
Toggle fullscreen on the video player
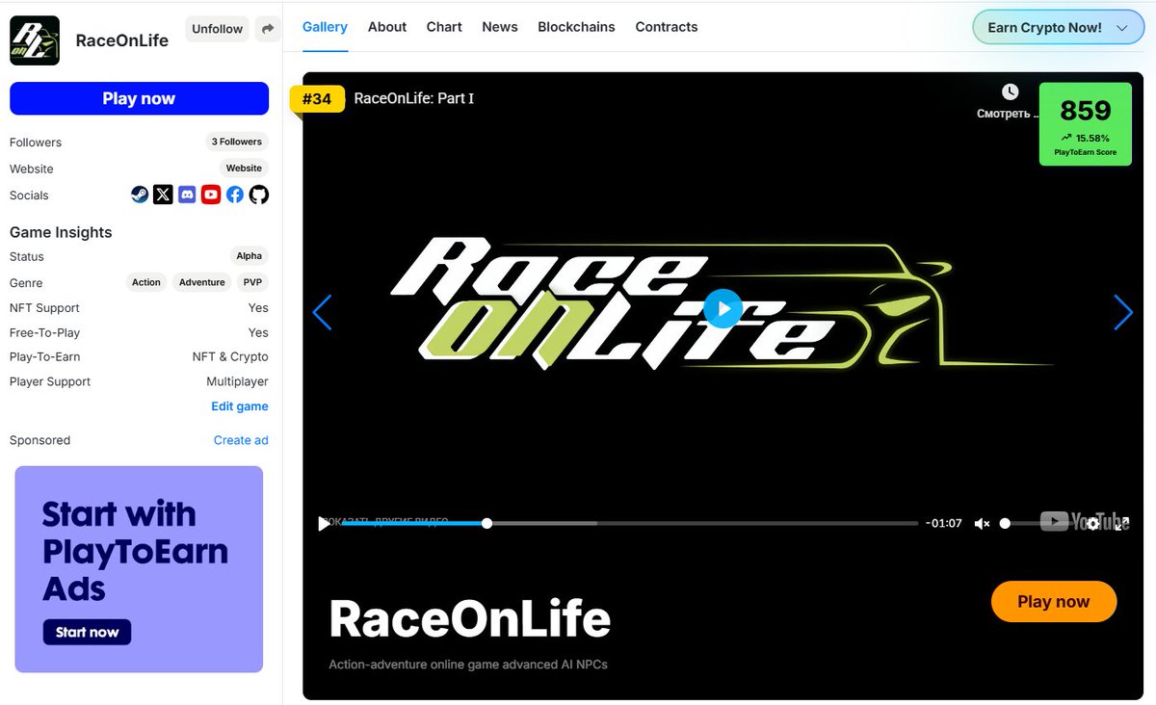point(1121,523)
